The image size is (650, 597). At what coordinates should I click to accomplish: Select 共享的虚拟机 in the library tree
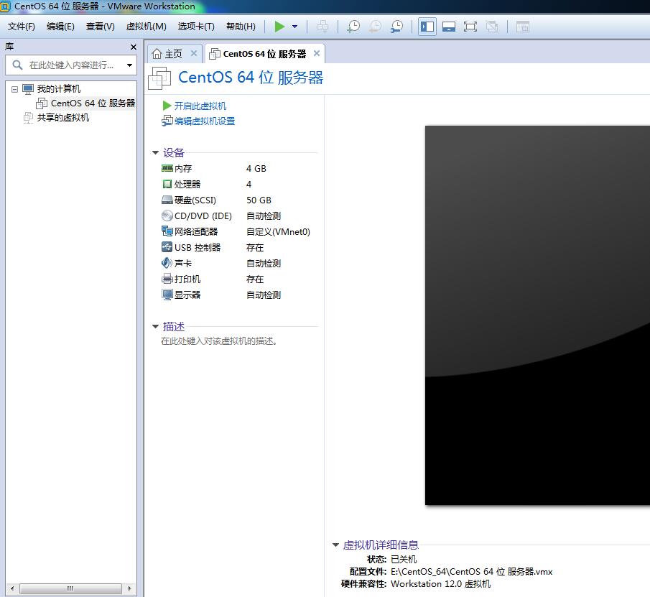pyautogui.click(x=63, y=118)
